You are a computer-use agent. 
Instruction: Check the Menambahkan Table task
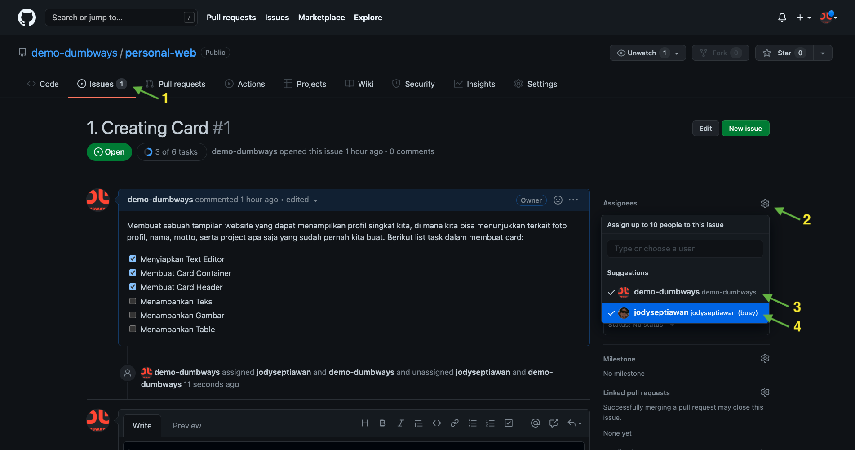click(133, 329)
